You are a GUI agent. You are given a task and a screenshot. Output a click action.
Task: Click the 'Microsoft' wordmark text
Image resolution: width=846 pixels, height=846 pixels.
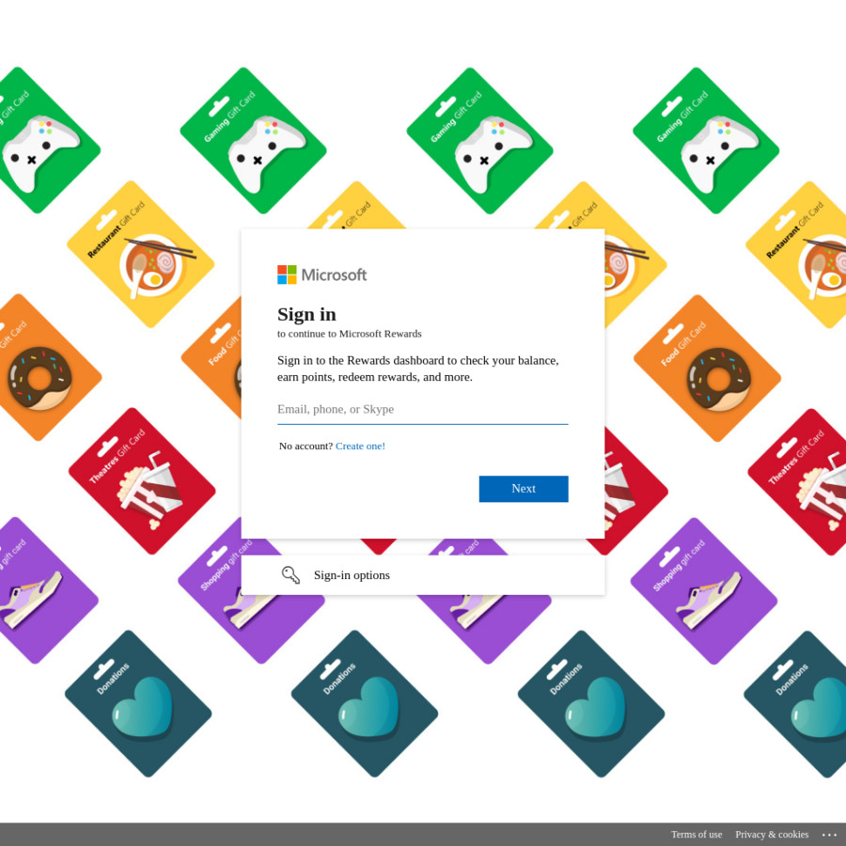(334, 274)
